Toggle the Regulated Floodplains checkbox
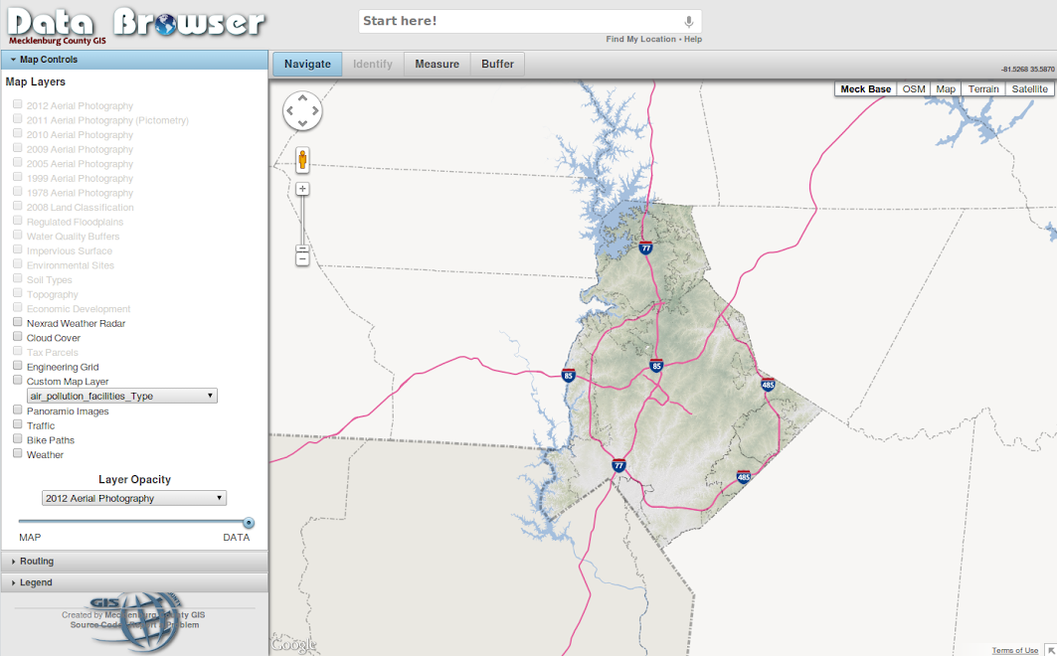The height and width of the screenshot is (656, 1057). click(x=18, y=221)
